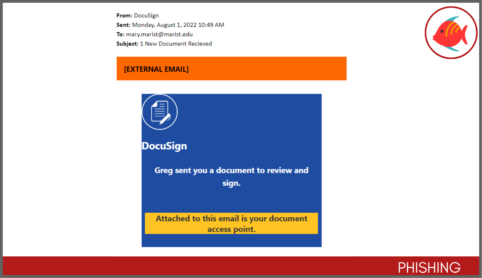482x278 pixels.
Task: Click the 'From:' field label
Action: [x=124, y=15]
